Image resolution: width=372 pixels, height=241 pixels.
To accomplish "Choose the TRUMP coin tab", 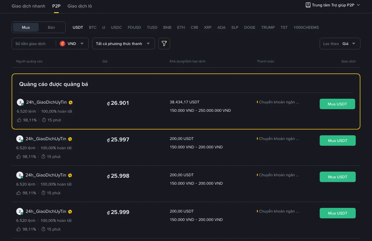I will 268,27.
